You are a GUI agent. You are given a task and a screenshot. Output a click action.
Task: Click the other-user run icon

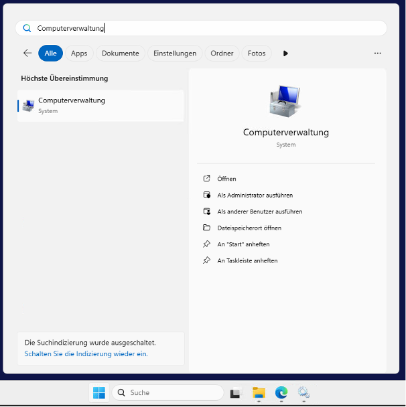[207, 212]
